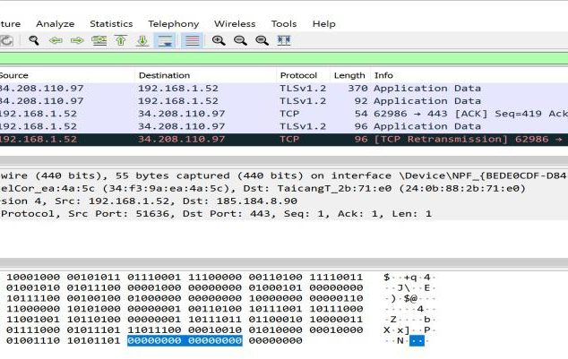Open the Help menu
This screenshot has width=568, height=359.
tap(323, 24)
